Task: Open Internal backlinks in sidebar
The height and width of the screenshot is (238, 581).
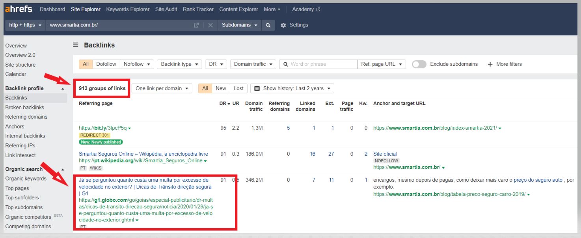Action: 25,136
